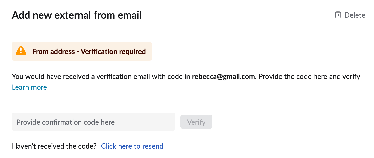Image resolution: width=374 pixels, height=158 pixels.
Task: Click the trash can icon
Action: tap(338, 15)
